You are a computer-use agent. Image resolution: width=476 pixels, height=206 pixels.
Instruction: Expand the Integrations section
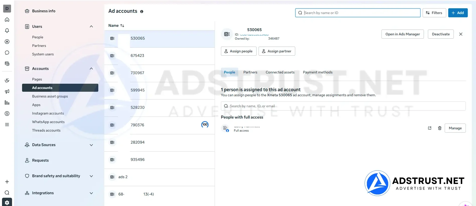coord(91,193)
